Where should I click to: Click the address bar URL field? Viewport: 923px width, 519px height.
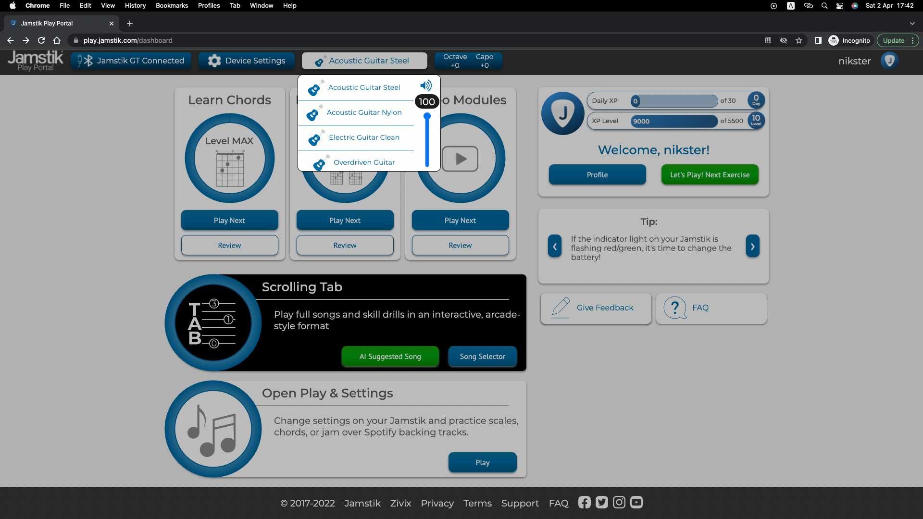pyautogui.click(x=413, y=40)
